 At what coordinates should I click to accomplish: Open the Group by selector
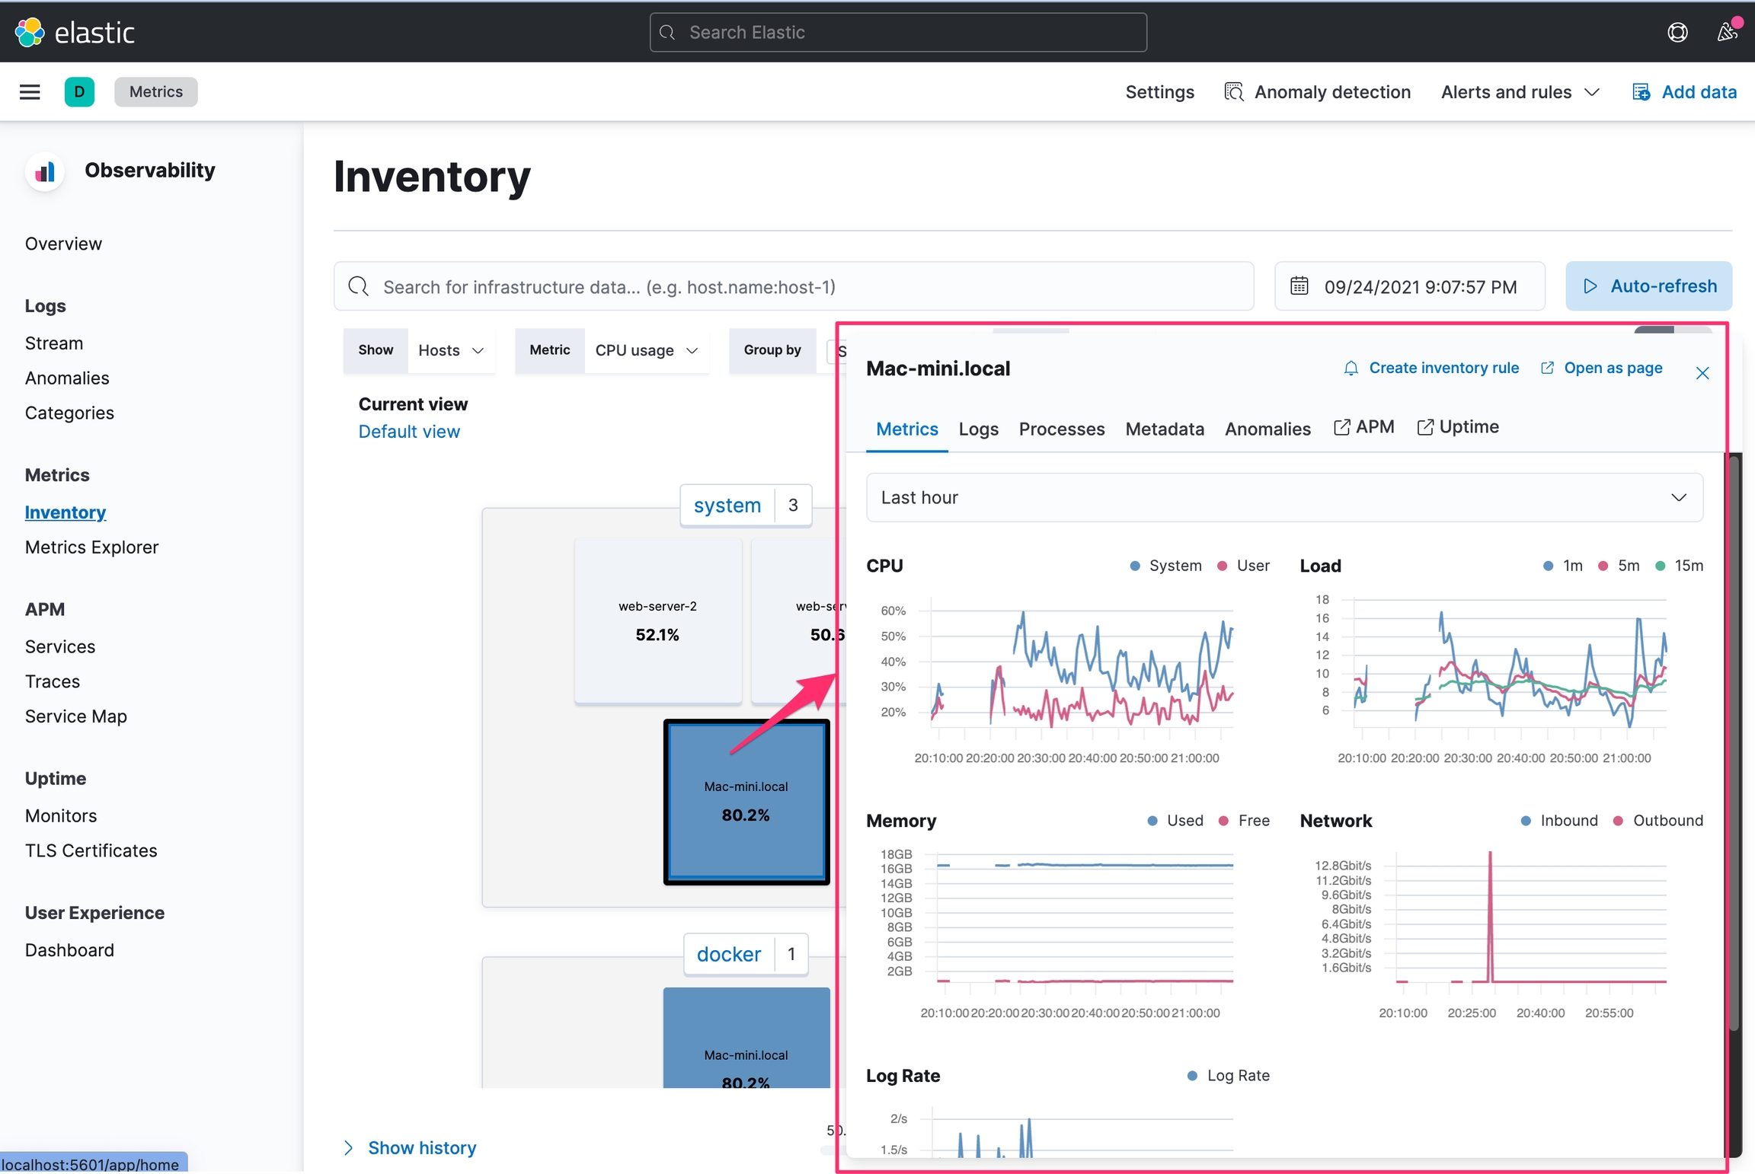(835, 350)
